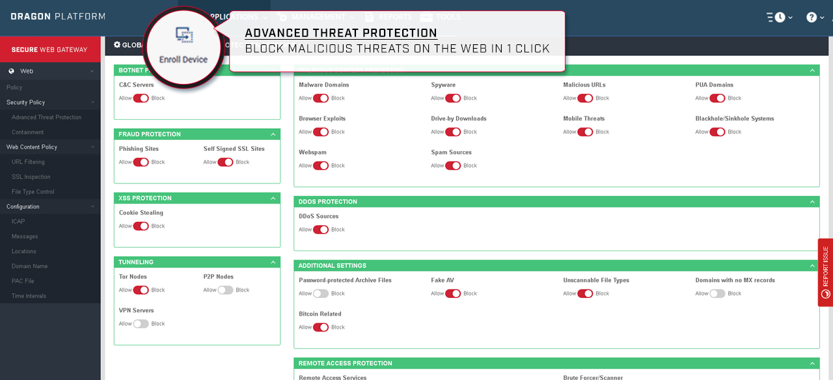Select Web Content Policy sidebar heading
The width and height of the screenshot is (833, 380).
pos(32,147)
